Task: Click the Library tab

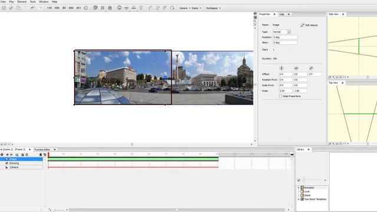Action: tap(300, 150)
